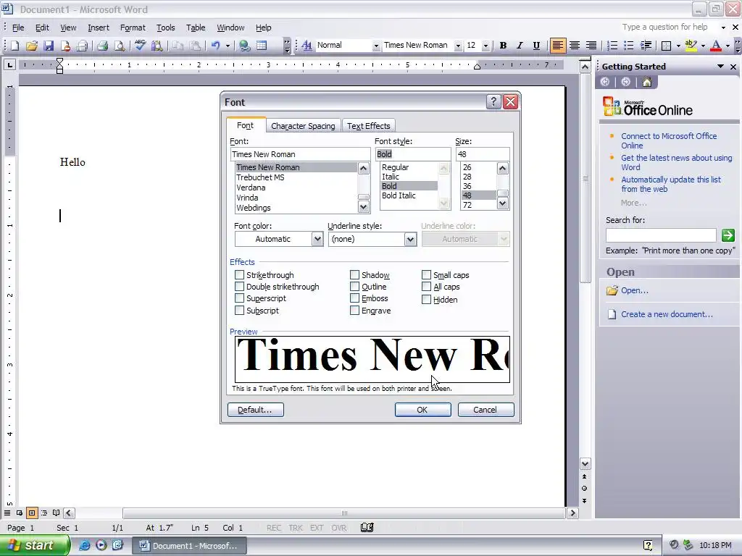
Task: Enable the Emboss checkbox
Action: pos(354,298)
